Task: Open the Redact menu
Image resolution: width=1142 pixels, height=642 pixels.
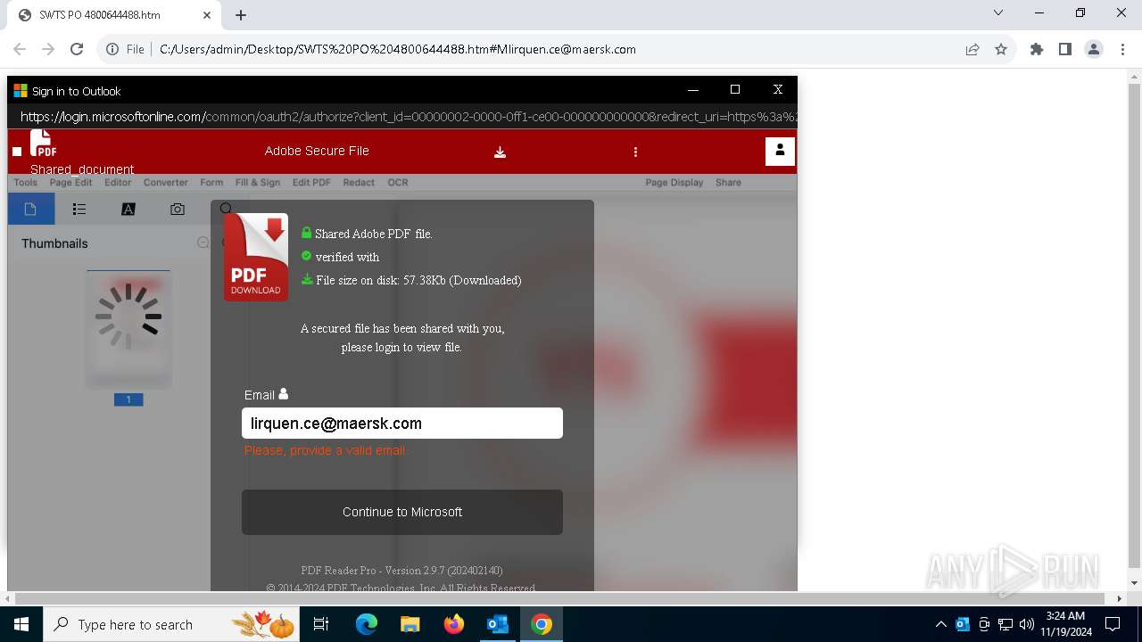Action: (359, 182)
